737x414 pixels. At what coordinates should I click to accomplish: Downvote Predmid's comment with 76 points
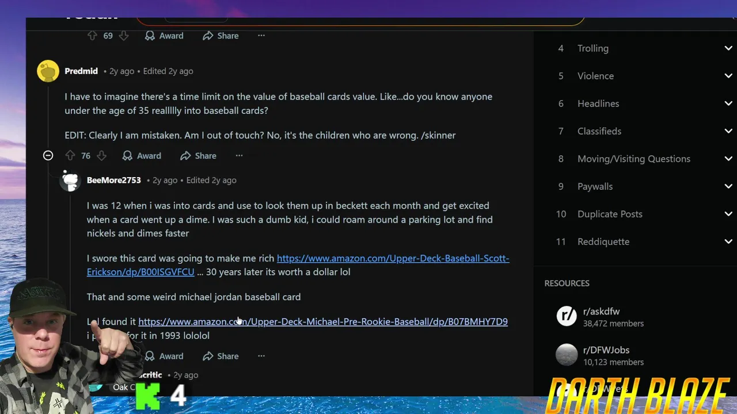coord(102,156)
